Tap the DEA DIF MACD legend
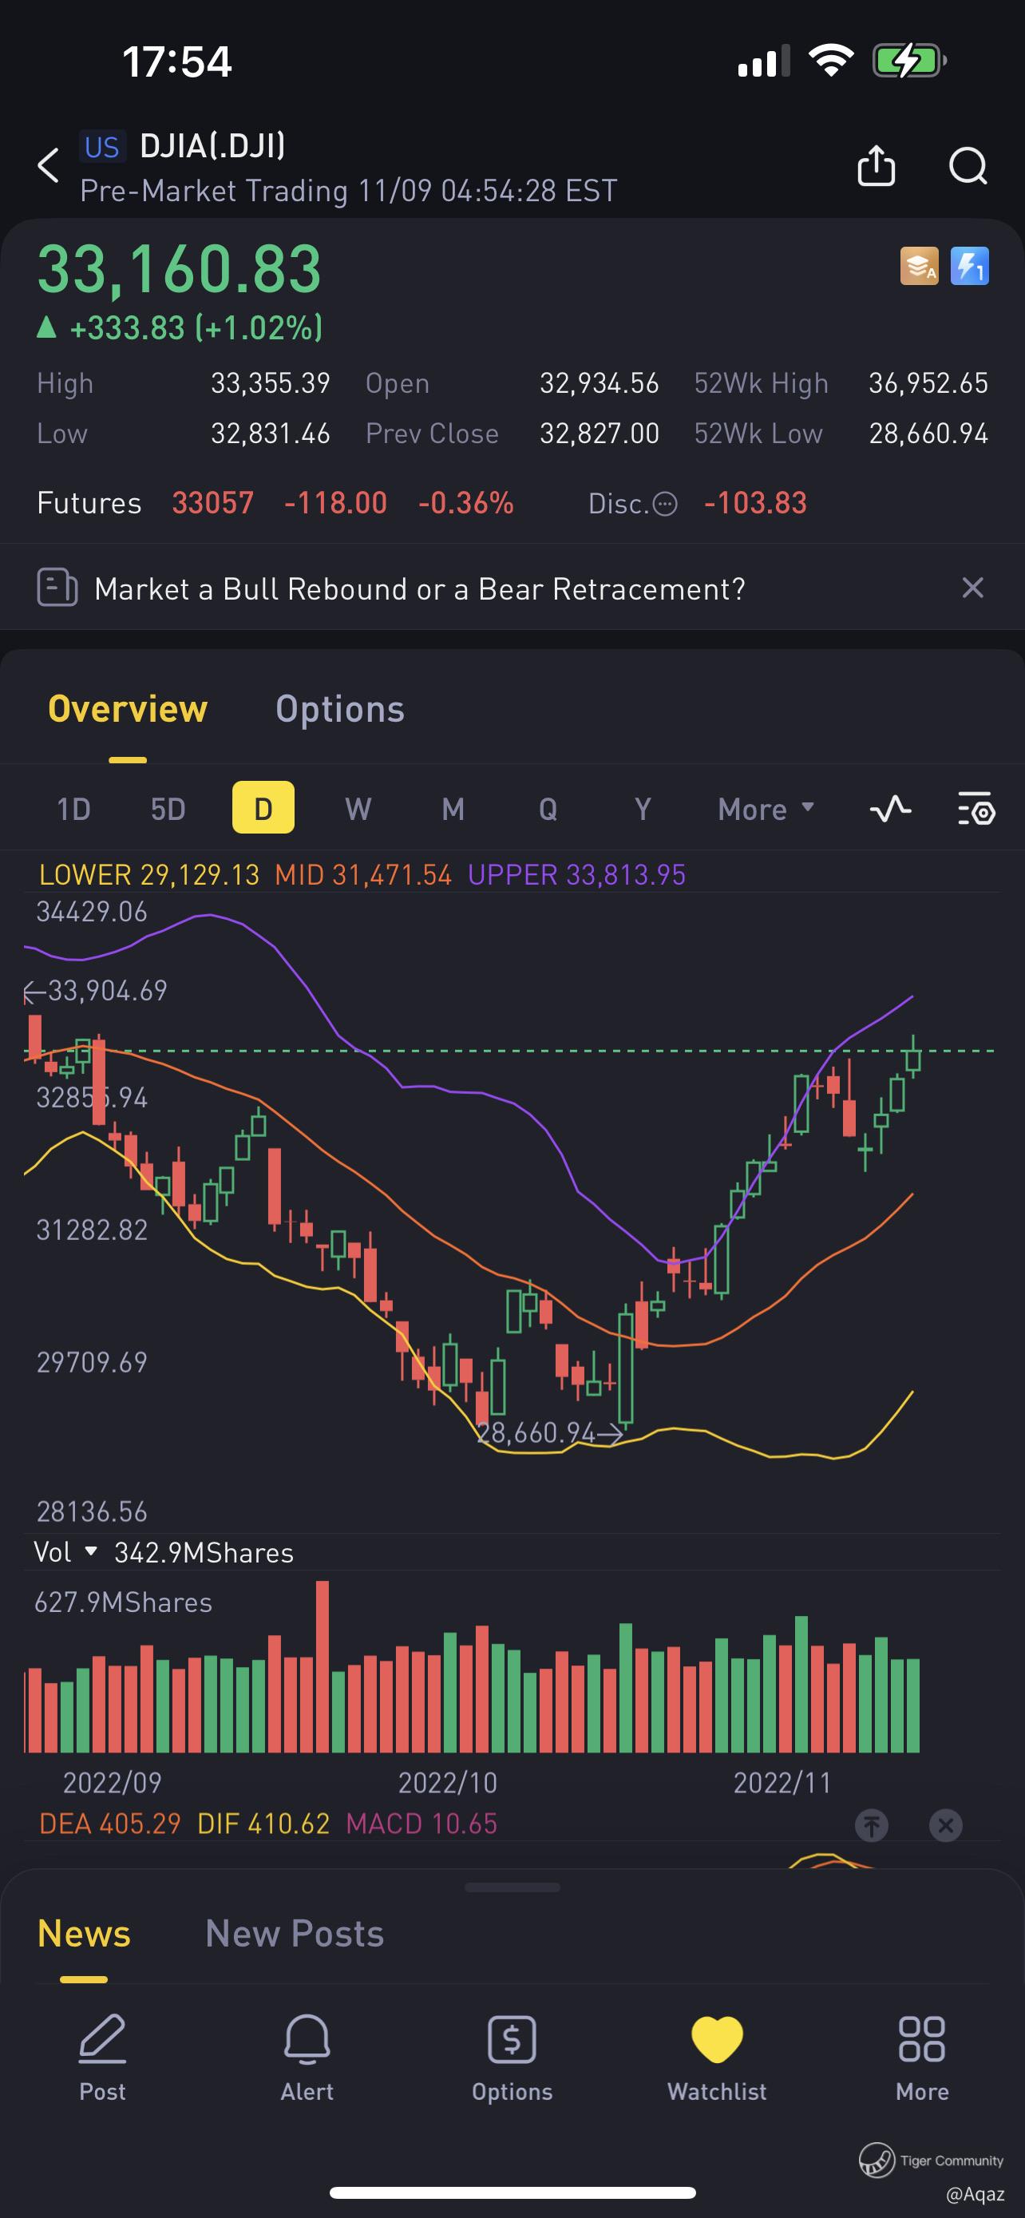Screen dimensions: 1025x2218 (x=268, y=1824)
